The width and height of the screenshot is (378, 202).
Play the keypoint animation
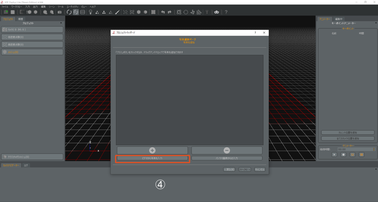coord(334,155)
